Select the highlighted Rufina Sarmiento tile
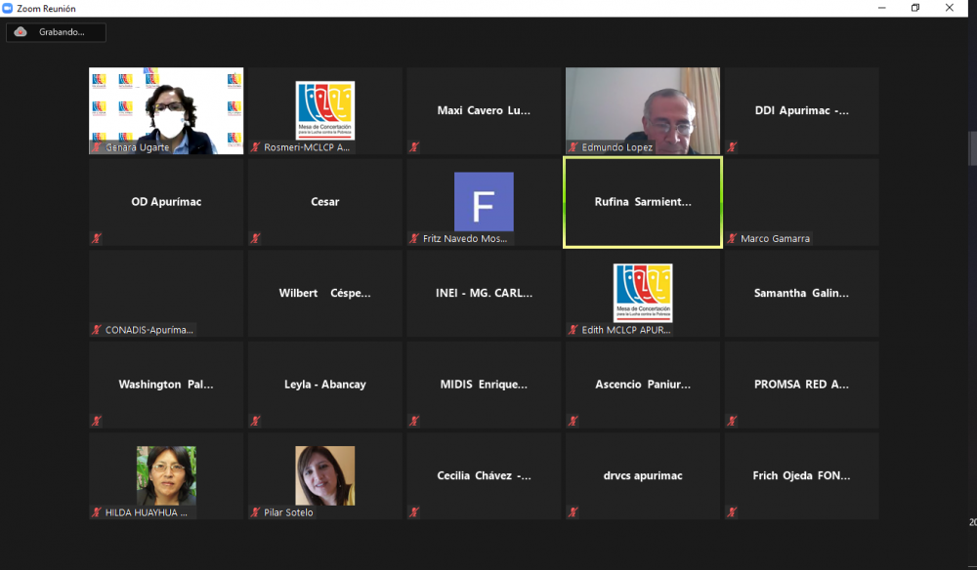977x570 pixels. coord(642,203)
